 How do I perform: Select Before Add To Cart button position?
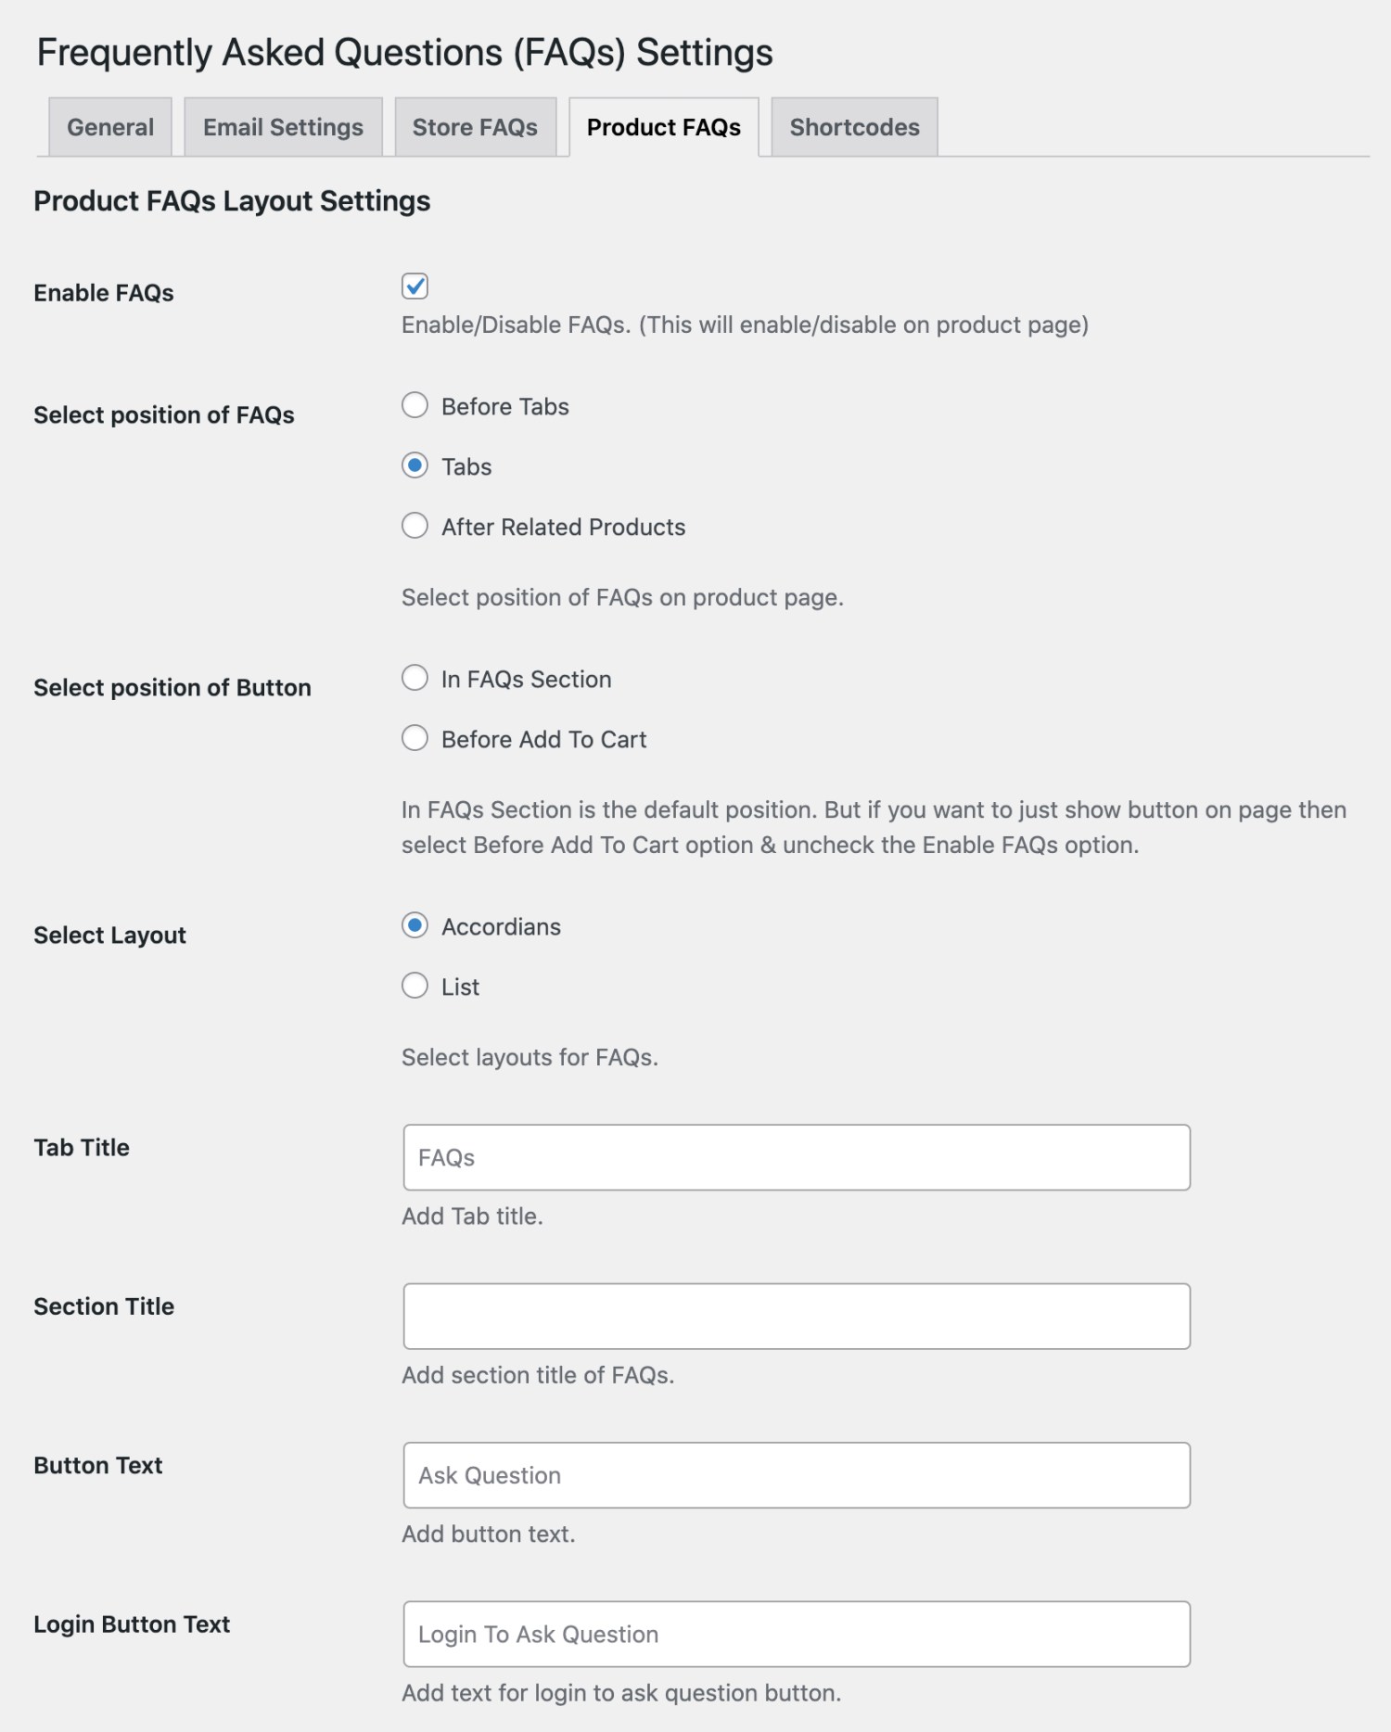point(415,738)
